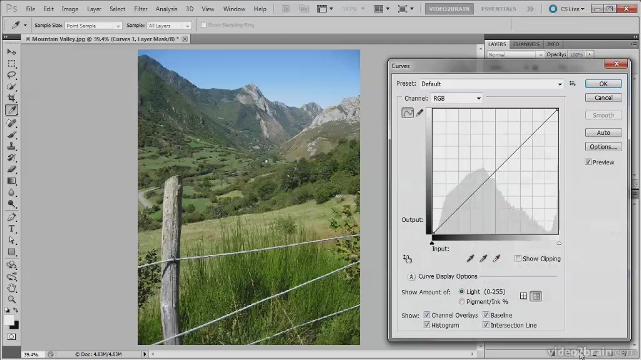This screenshot has width=641, height=360.
Task: Switch to detailed grid display
Action: 536,296
